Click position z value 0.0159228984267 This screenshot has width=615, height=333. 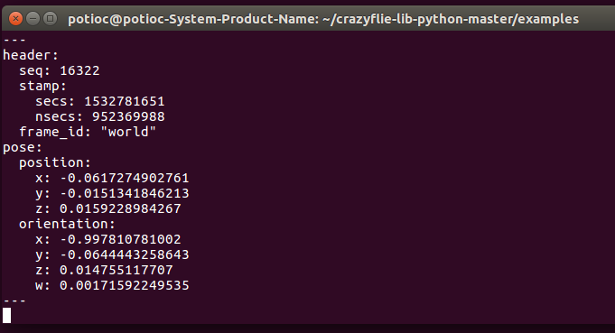click(x=120, y=208)
